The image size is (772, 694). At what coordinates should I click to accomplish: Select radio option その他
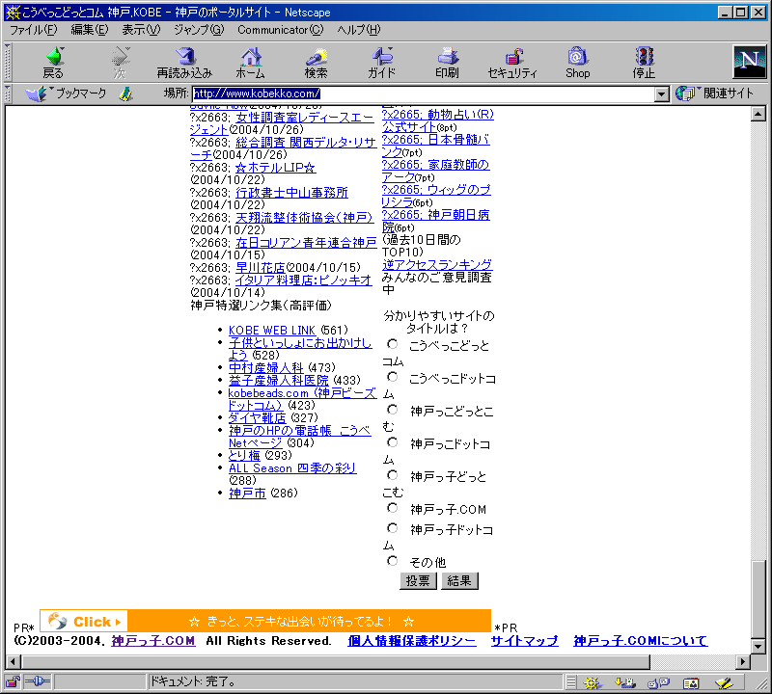pyautogui.click(x=393, y=561)
